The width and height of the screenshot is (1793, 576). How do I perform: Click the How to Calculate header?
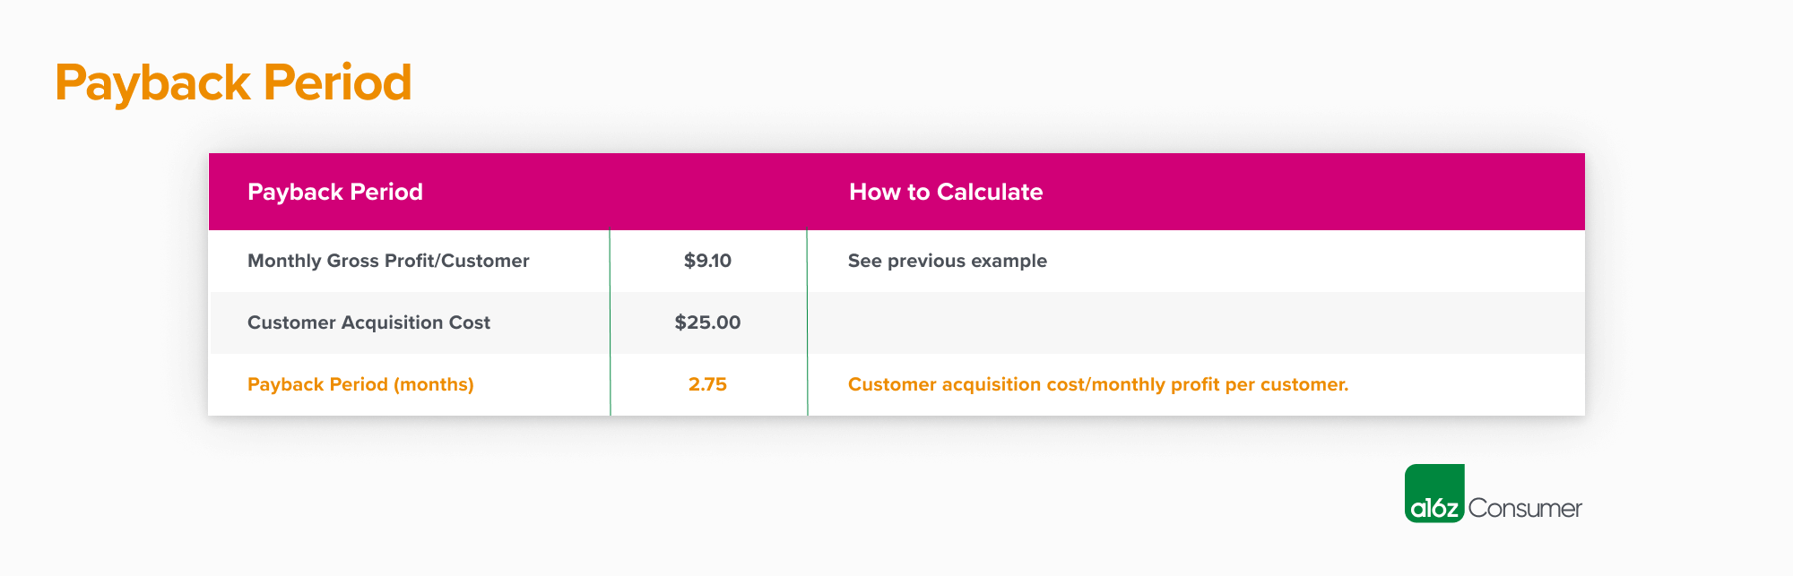946,192
